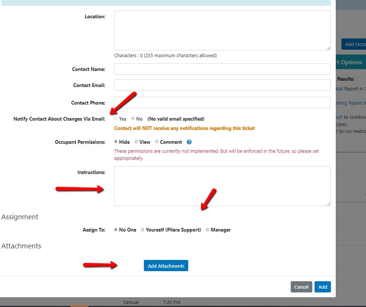
Task: Click into the Contact Phone field
Action: pos(223,103)
